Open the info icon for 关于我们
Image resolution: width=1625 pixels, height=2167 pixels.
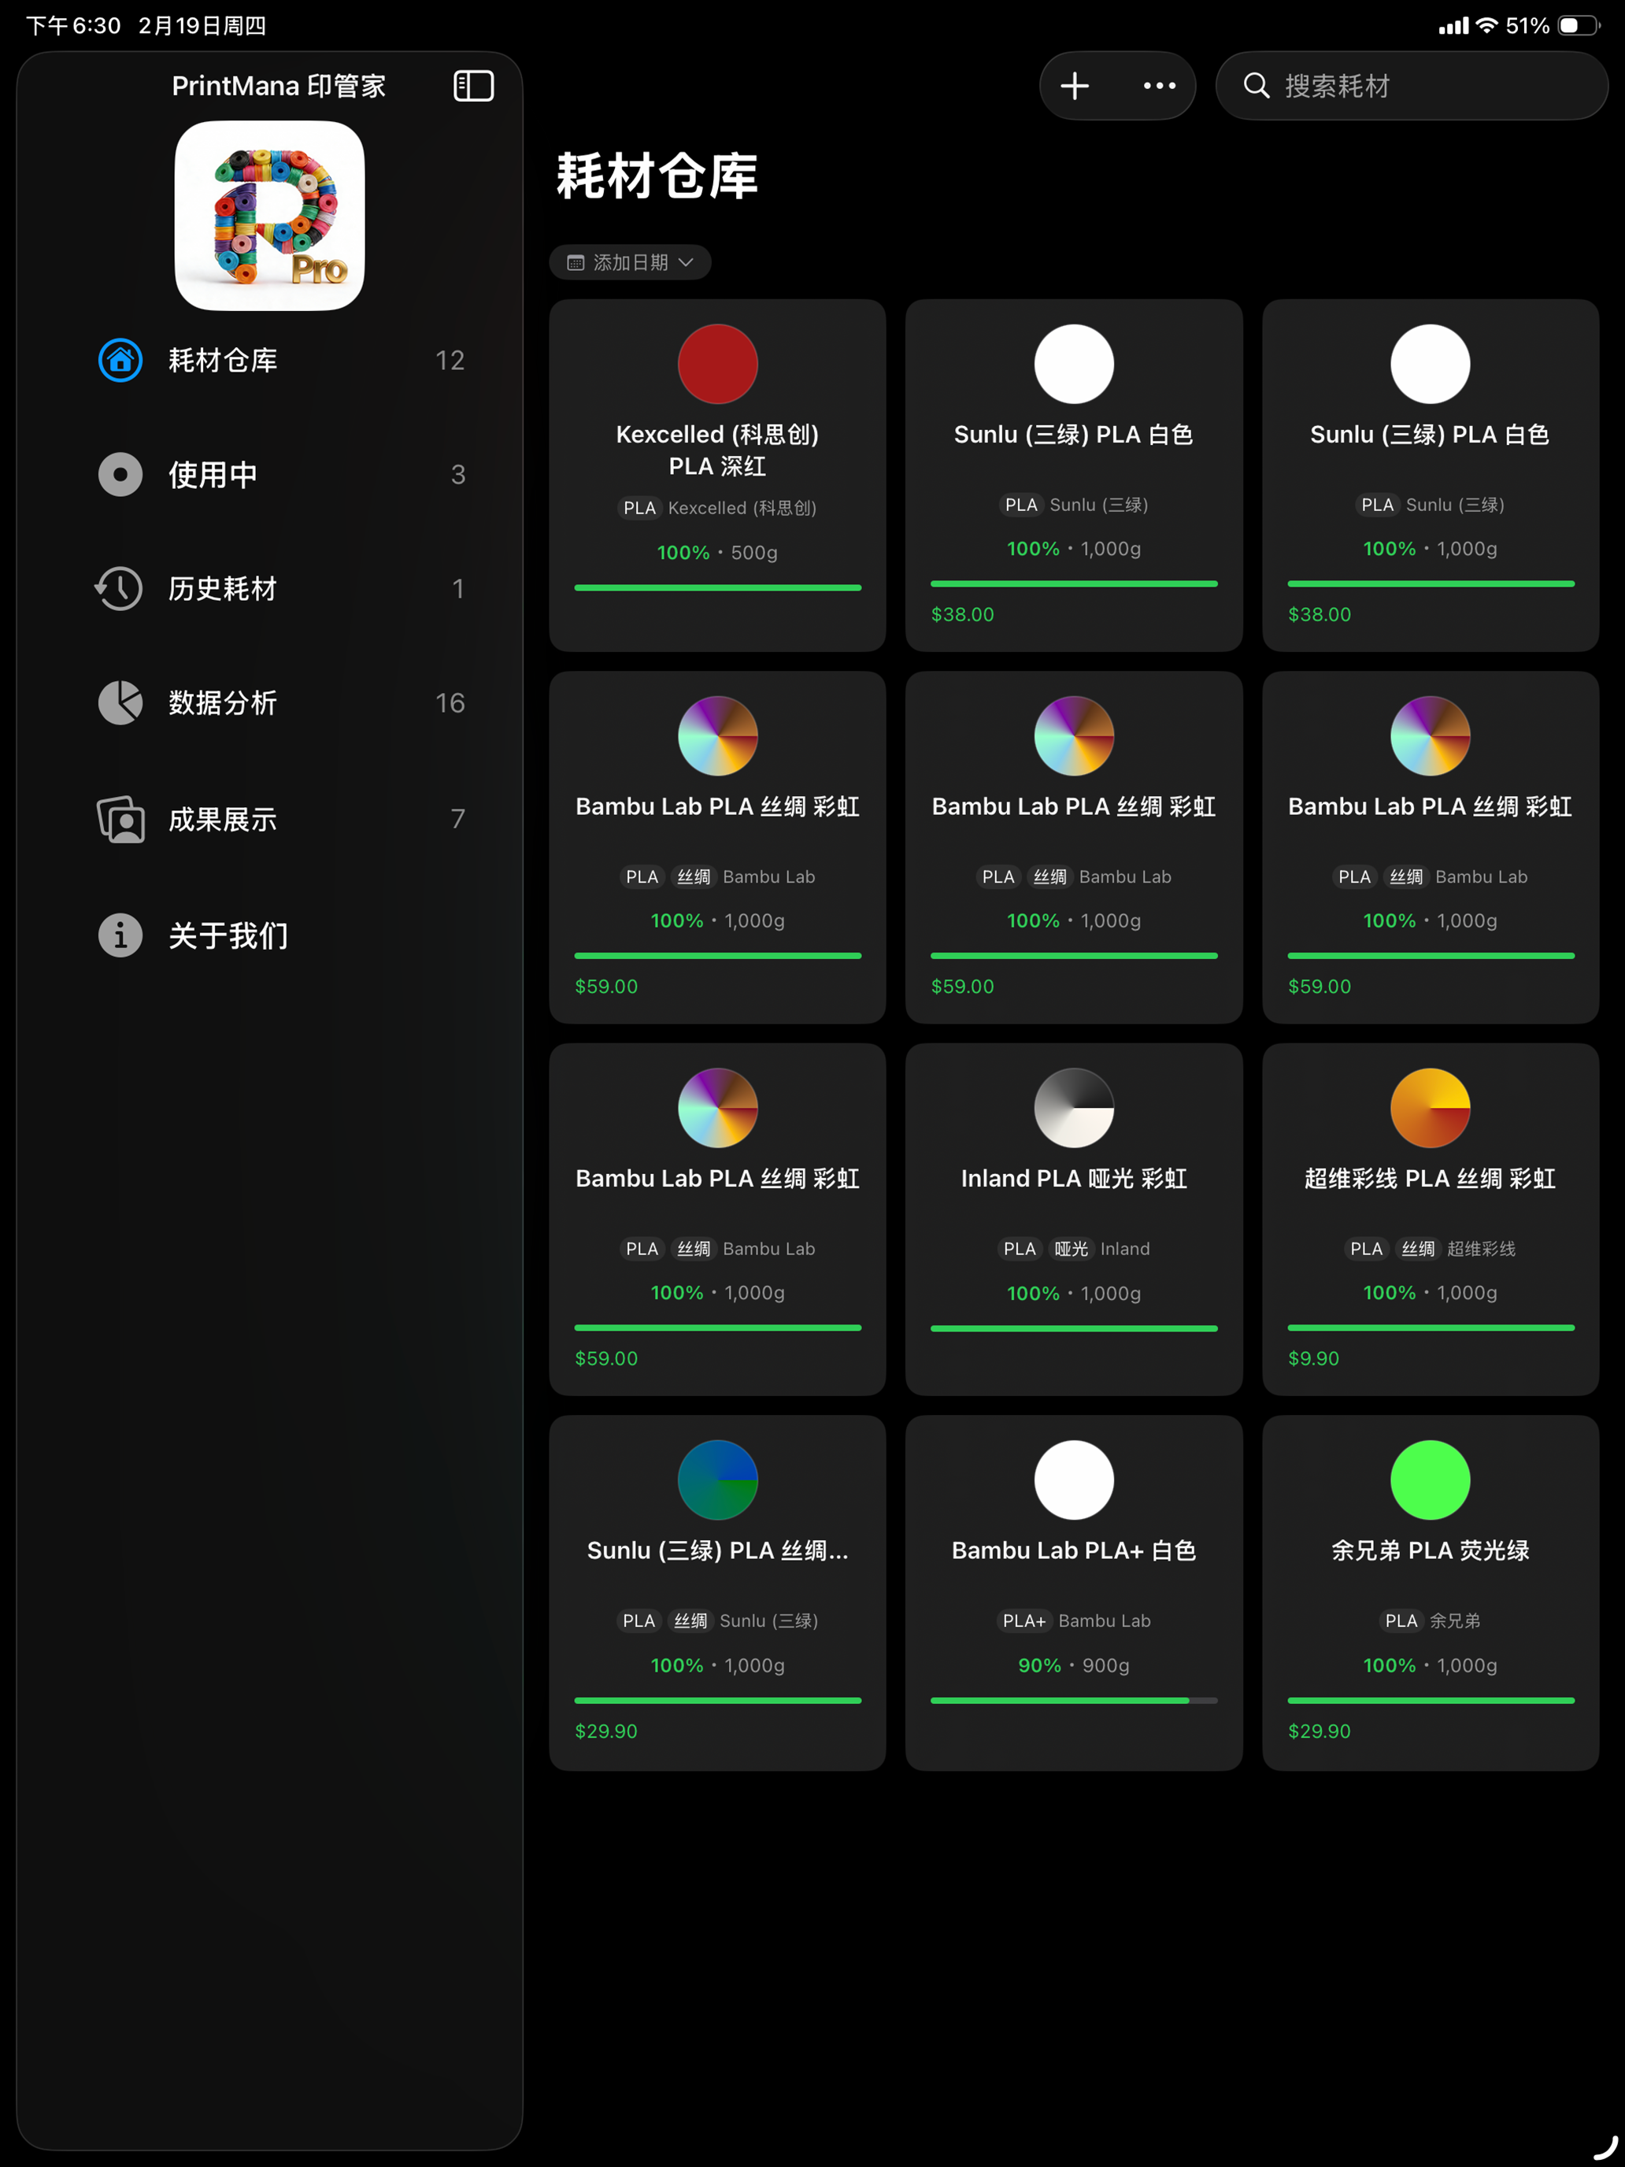(120, 935)
